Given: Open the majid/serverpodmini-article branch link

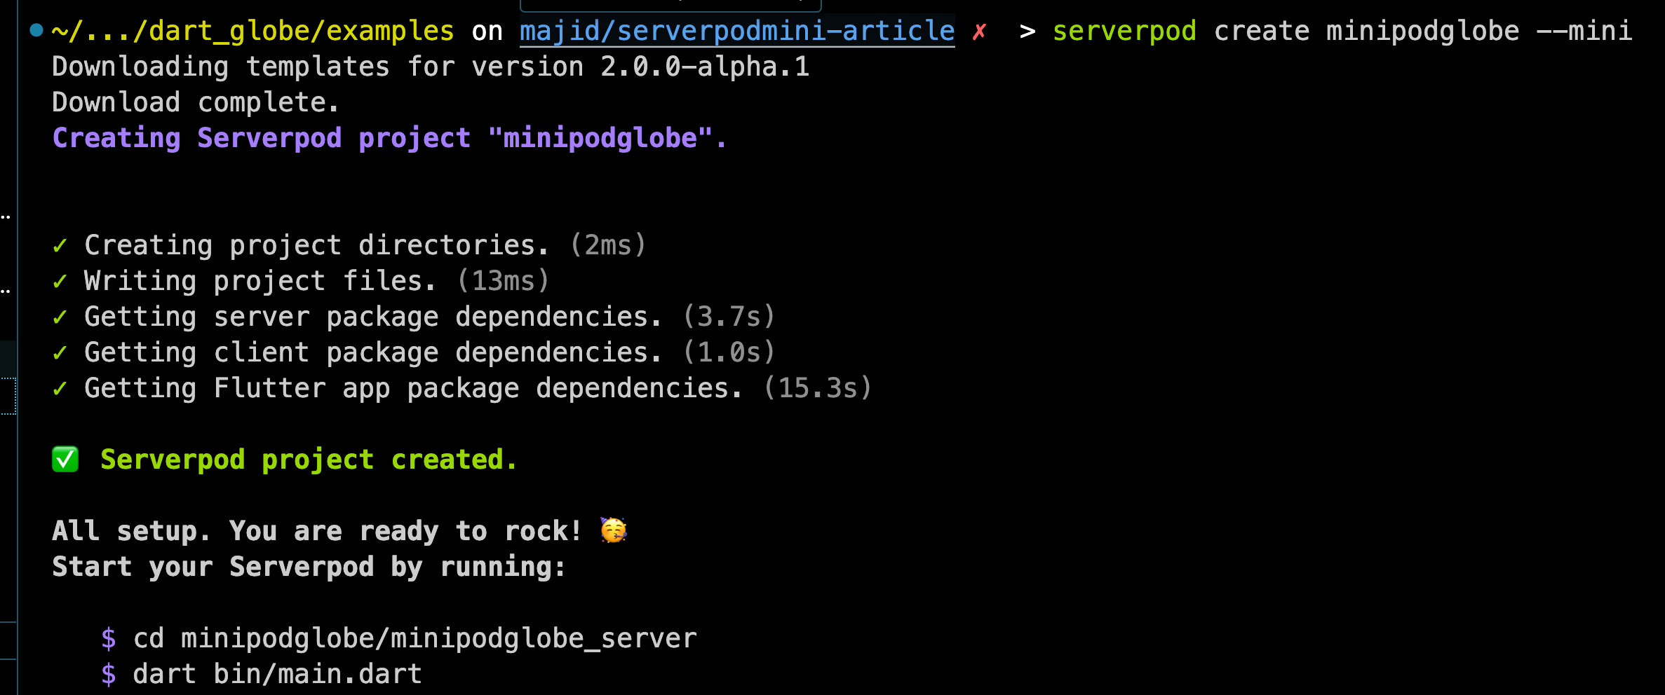Looking at the screenshot, I should (736, 32).
